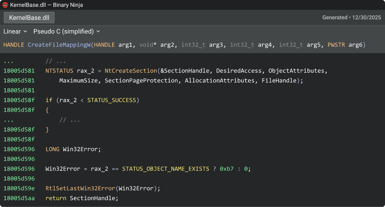Click the 0xb7 hex value
385x207 pixels.
(x=227, y=169)
